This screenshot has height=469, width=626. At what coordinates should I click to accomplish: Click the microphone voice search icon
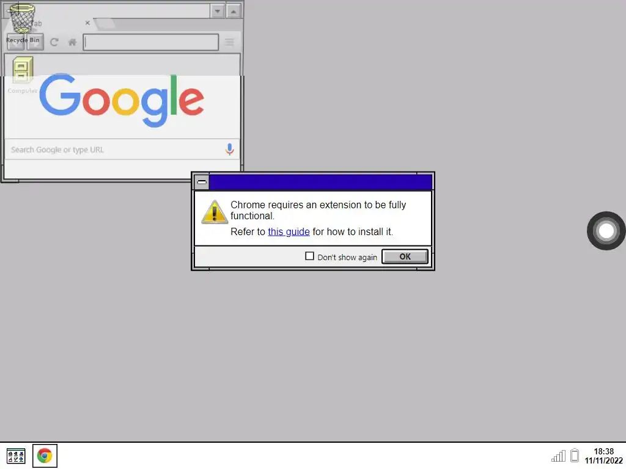coord(229,149)
